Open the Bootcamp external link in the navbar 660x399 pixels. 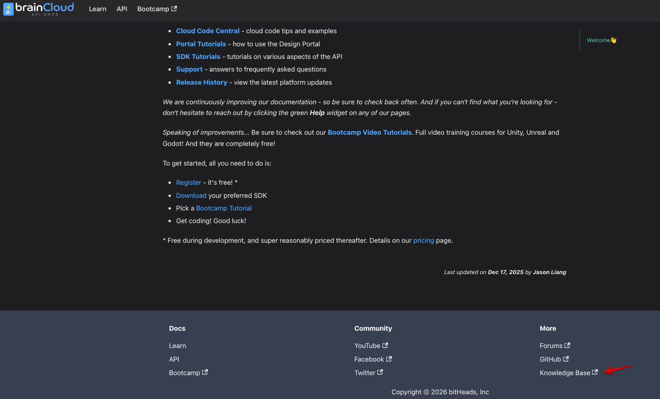157,8
